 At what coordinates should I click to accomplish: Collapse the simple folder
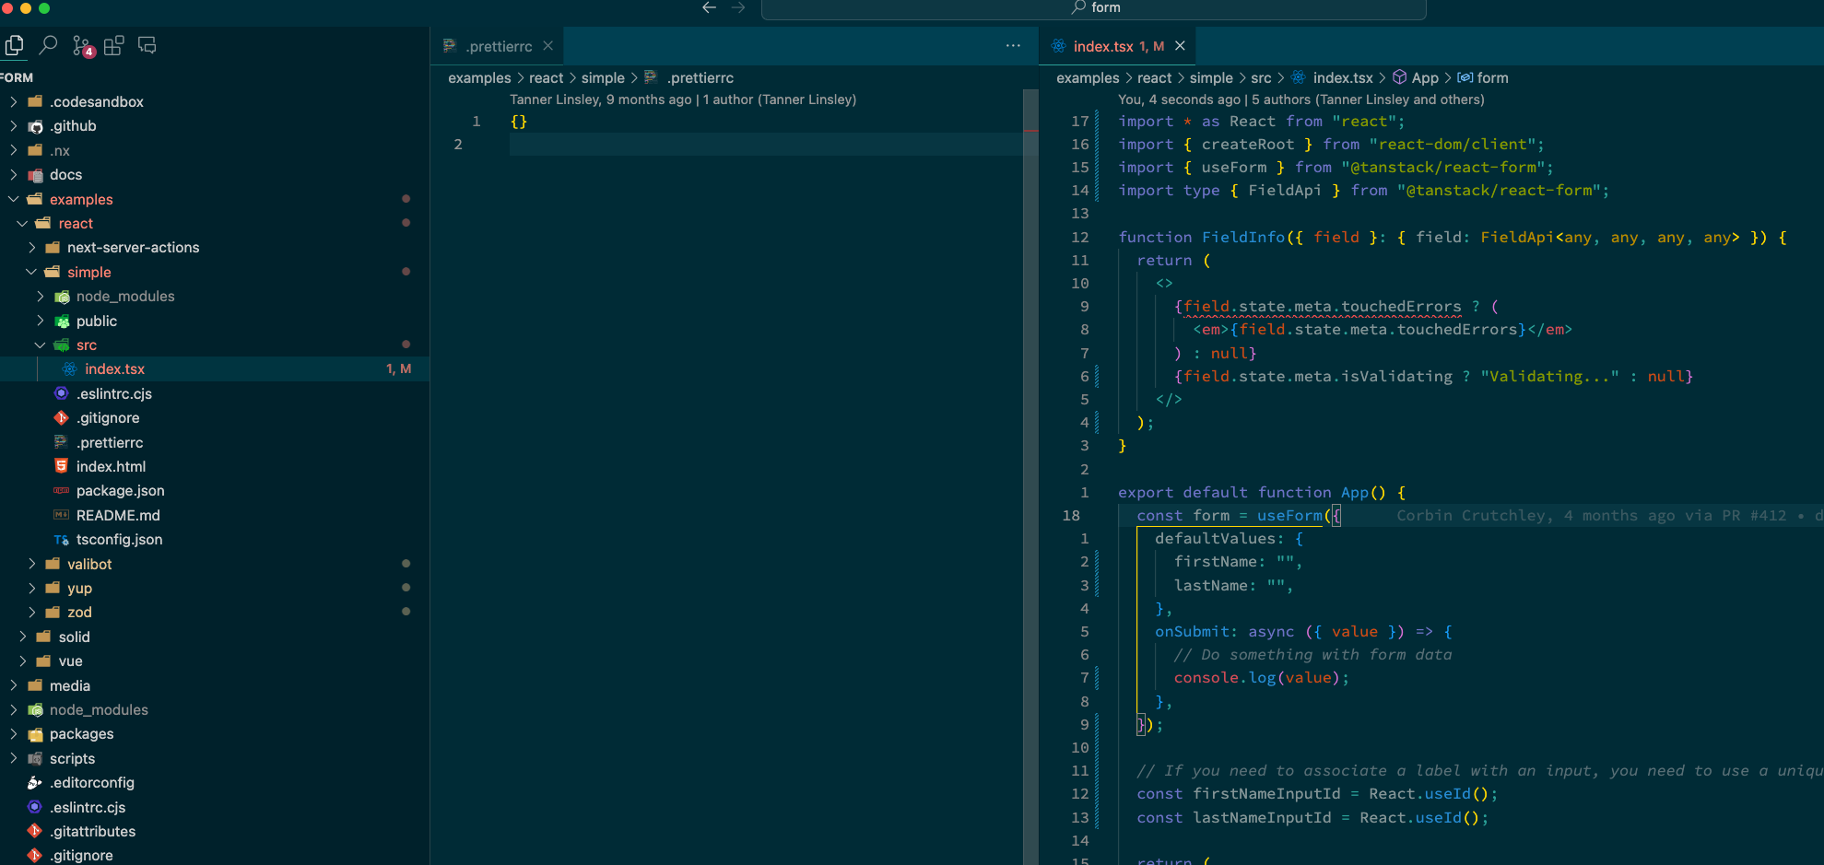point(31,272)
